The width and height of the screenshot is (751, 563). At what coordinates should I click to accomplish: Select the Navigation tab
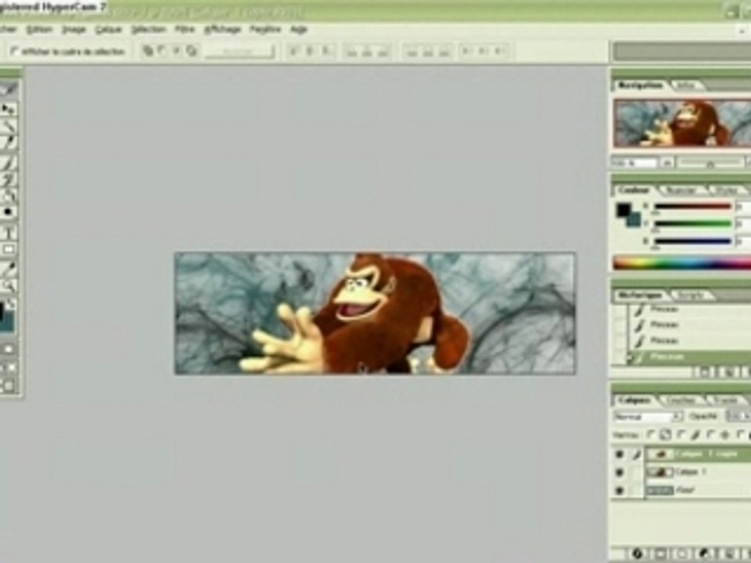641,86
